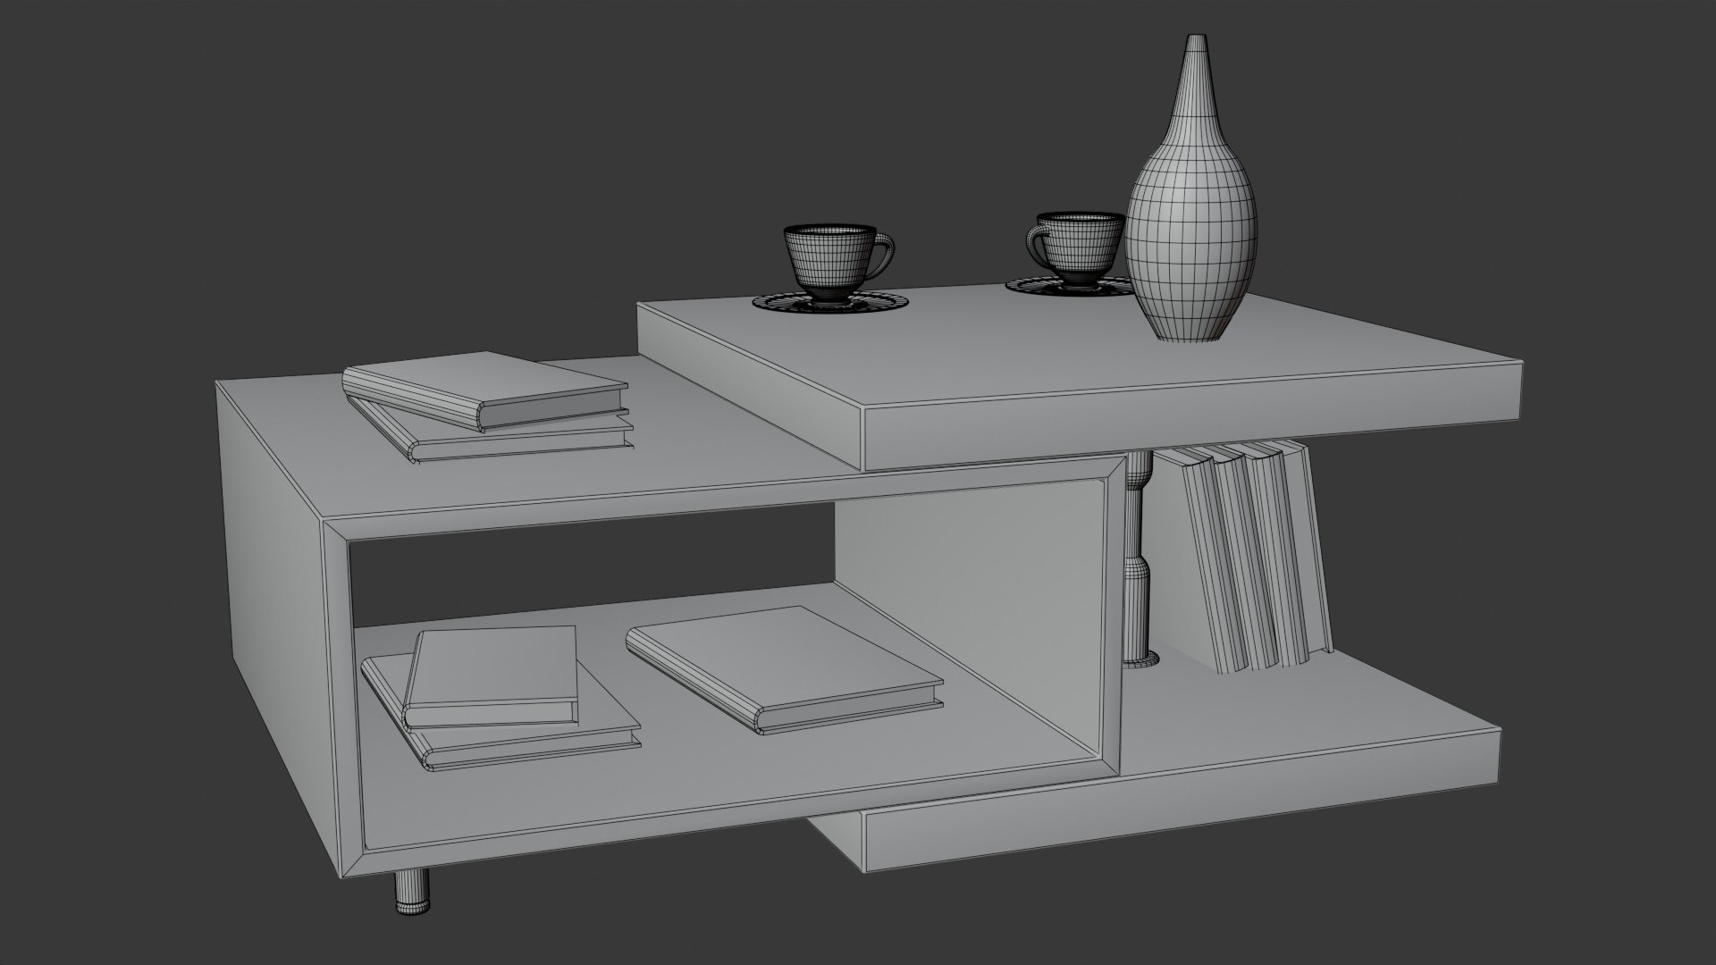Image resolution: width=1716 pixels, height=965 pixels.
Task: Select the two stacked books on the lower-left shelf
Action: click(500, 696)
